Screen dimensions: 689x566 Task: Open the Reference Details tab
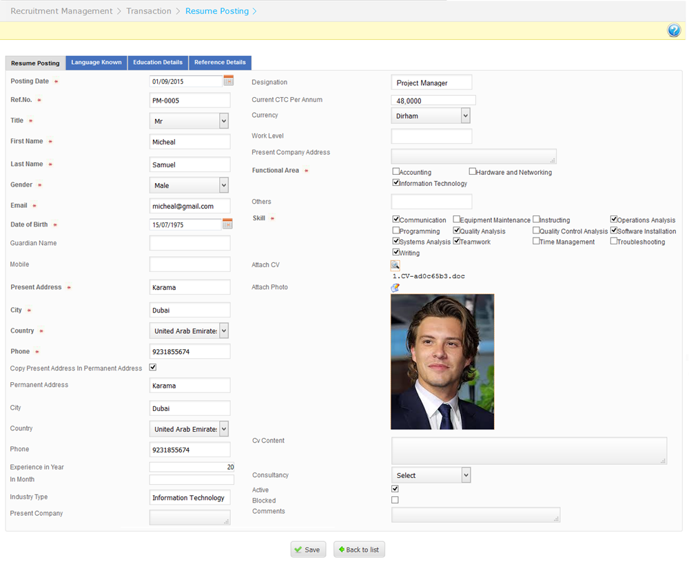coord(220,63)
